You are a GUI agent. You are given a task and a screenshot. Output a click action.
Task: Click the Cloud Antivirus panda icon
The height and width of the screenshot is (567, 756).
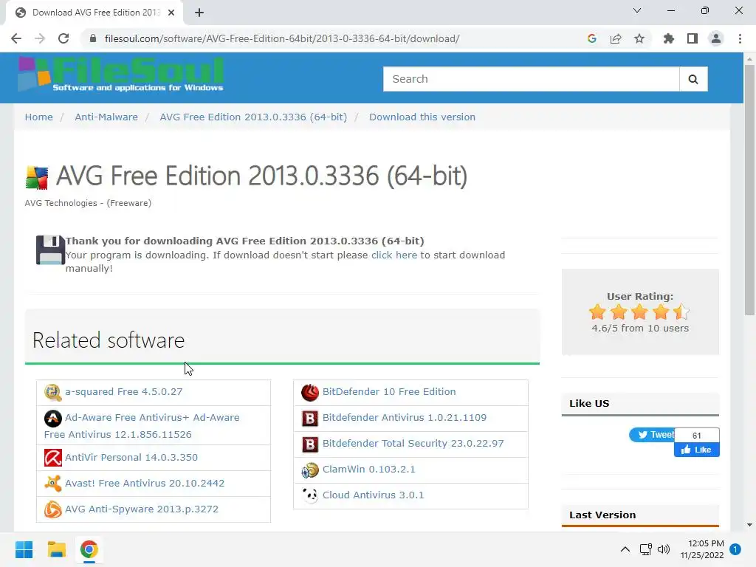point(310,495)
